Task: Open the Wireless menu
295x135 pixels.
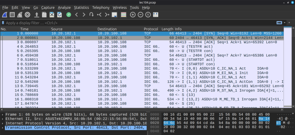Action: pos(120,7)
